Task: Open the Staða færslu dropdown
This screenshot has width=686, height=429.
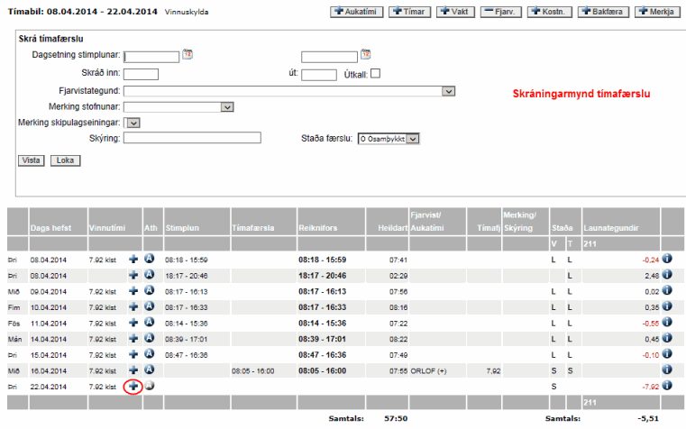Action: [x=389, y=139]
